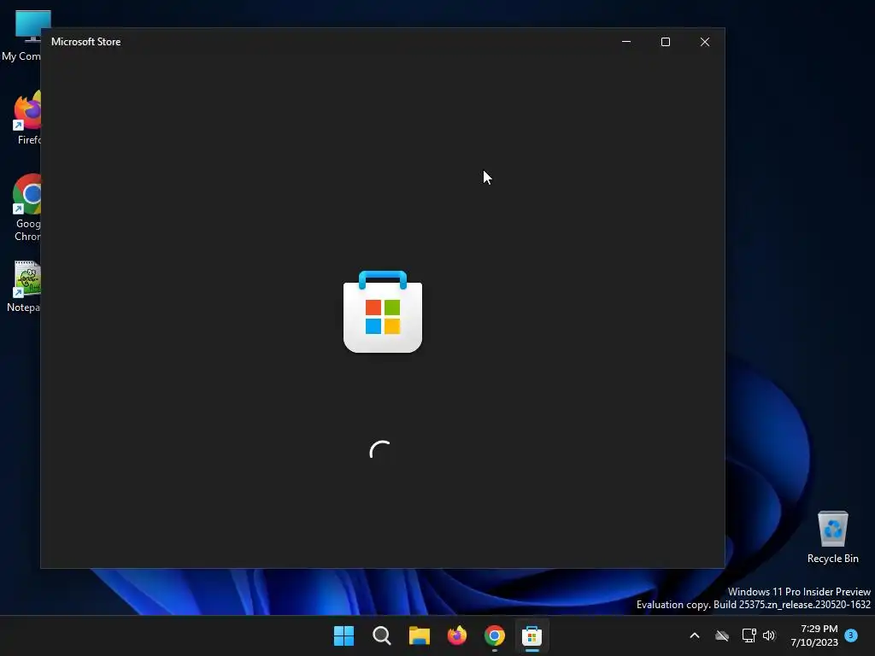The height and width of the screenshot is (656, 875).
Task: Open Firefox from the taskbar
Action: coord(457,635)
